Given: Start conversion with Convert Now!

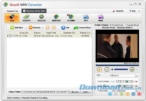Looking at the screenshot, I should coord(82,28).
